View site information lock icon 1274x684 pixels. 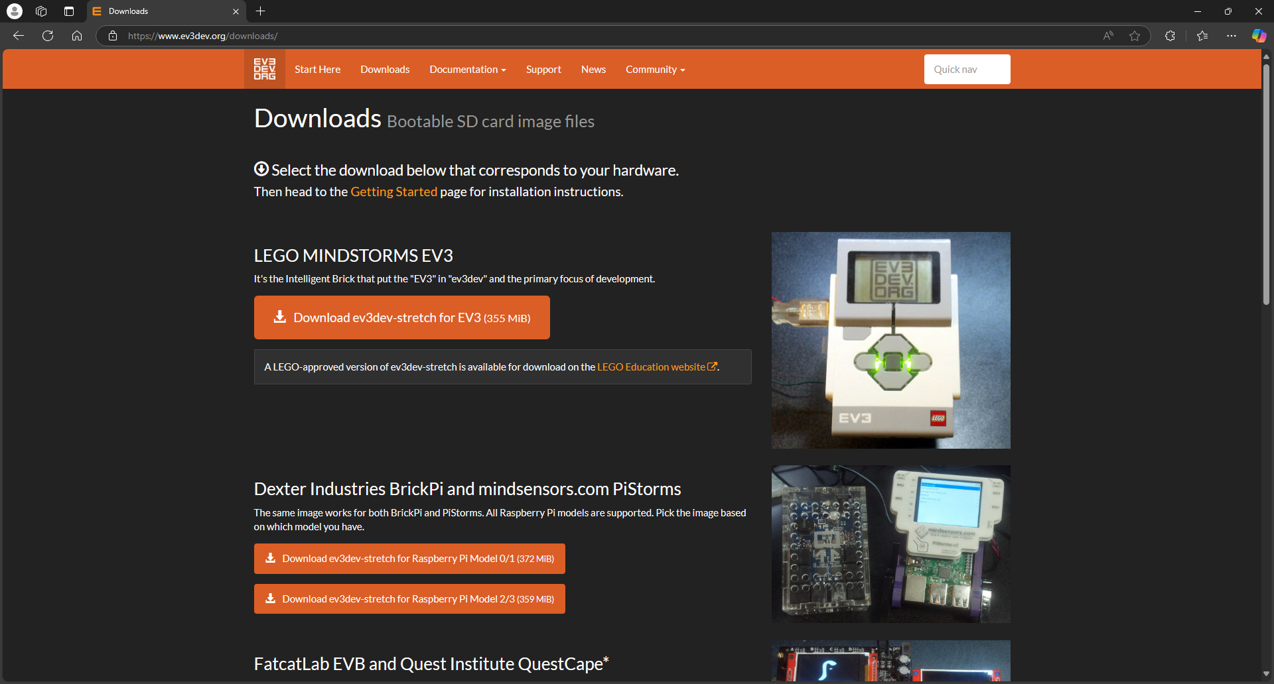coord(113,36)
